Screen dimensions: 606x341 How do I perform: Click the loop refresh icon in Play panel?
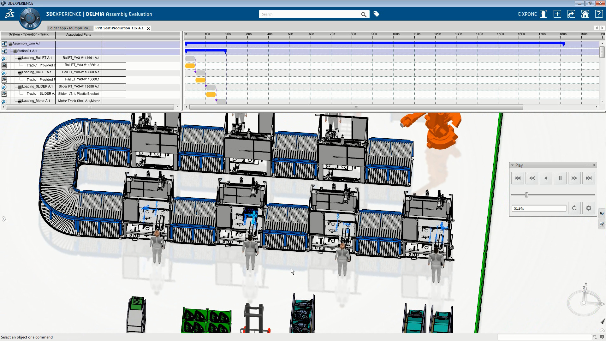pyautogui.click(x=574, y=208)
